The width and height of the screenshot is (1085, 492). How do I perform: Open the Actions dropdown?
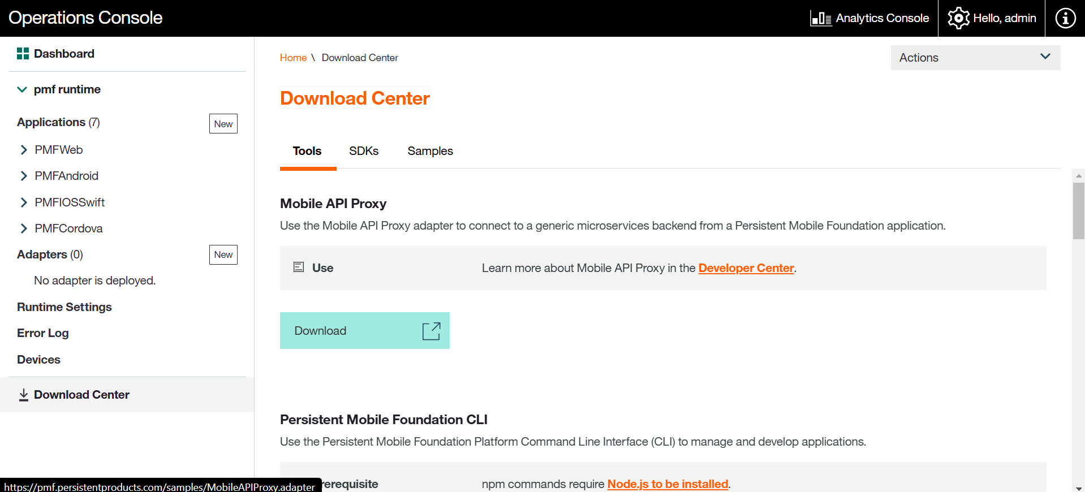coord(975,58)
